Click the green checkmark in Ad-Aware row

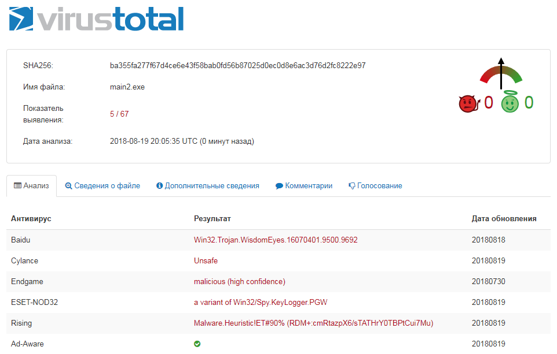tap(197, 344)
